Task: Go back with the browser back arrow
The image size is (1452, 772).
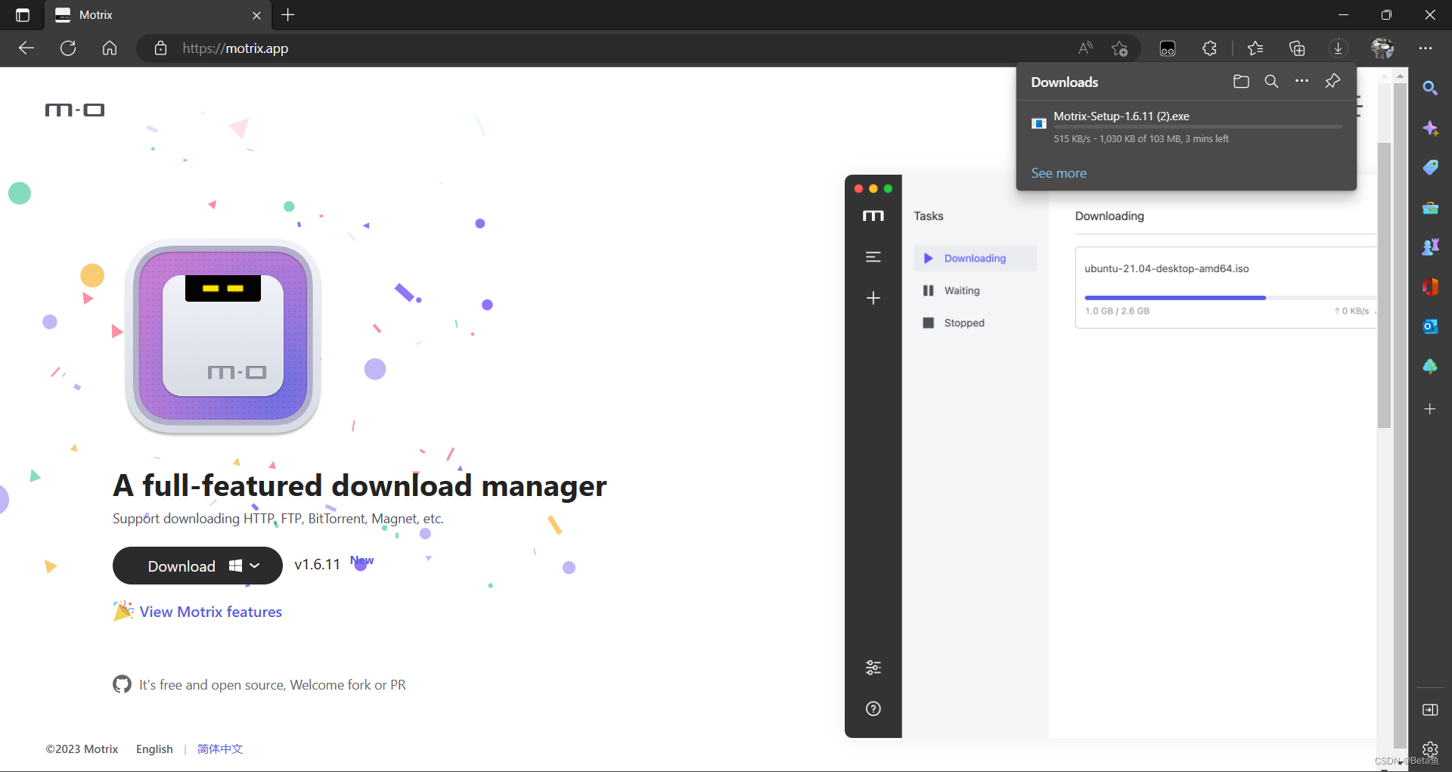Action: 26,48
